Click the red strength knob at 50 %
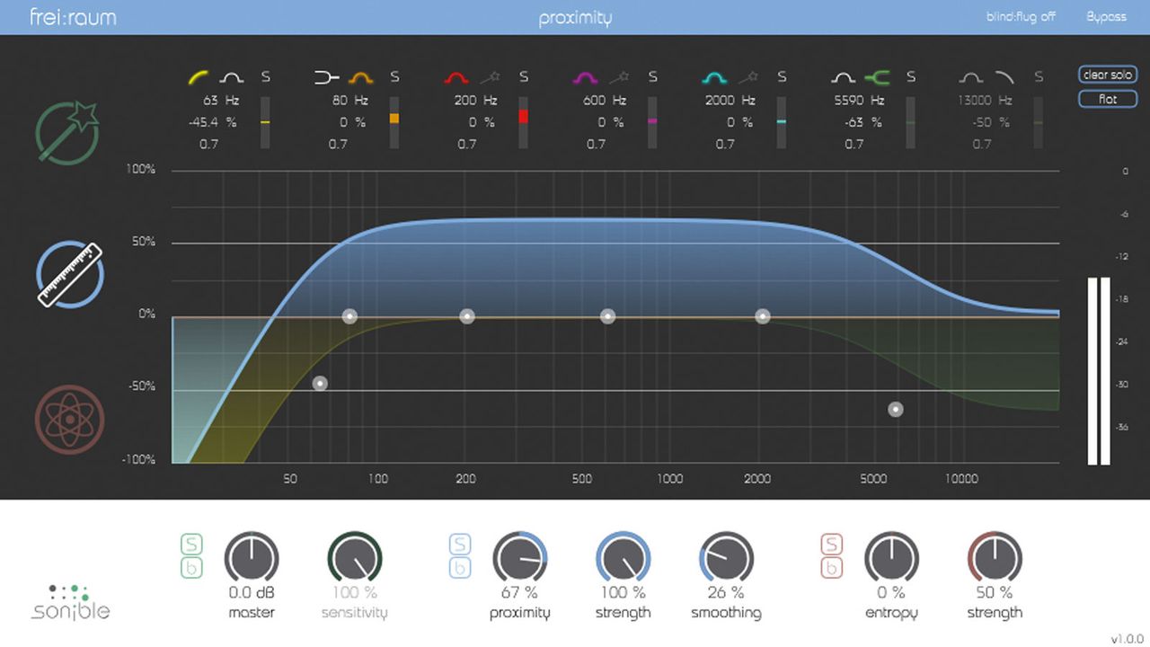The width and height of the screenshot is (1150, 647). pos(995,558)
